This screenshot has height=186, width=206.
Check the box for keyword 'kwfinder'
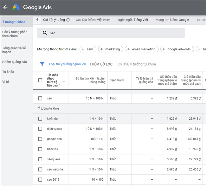tap(40, 119)
